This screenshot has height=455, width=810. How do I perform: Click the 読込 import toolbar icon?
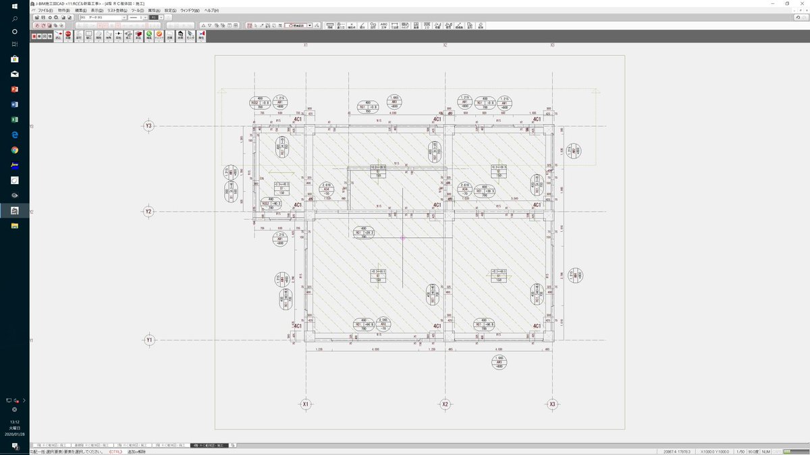click(x=58, y=35)
